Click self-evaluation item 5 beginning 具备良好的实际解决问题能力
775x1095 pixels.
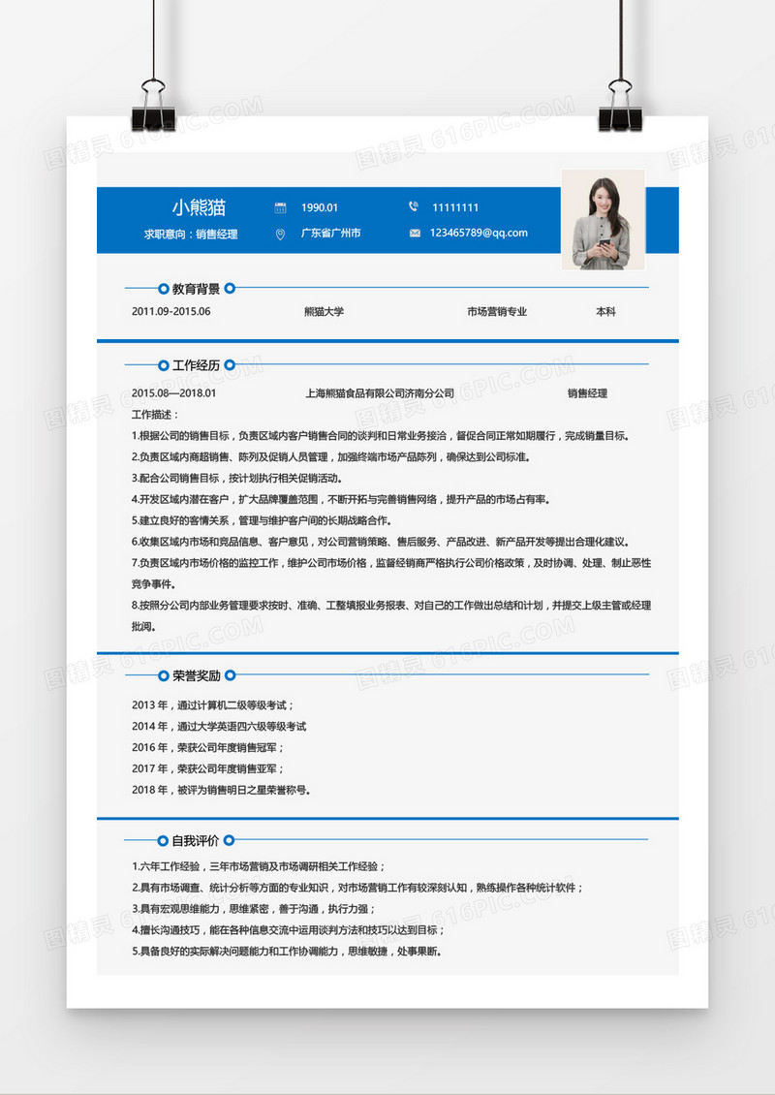click(287, 952)
